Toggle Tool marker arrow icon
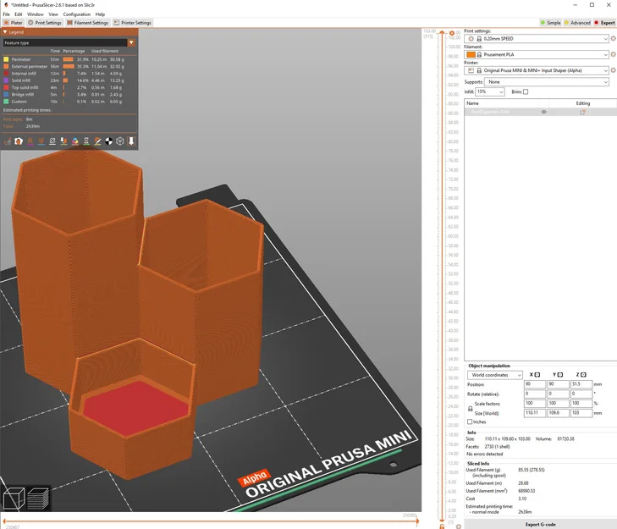 point(131,141)
